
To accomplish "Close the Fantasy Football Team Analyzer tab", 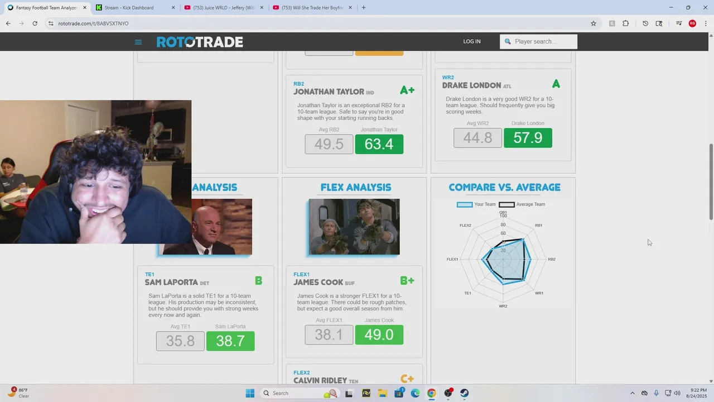I will [85, 8].
